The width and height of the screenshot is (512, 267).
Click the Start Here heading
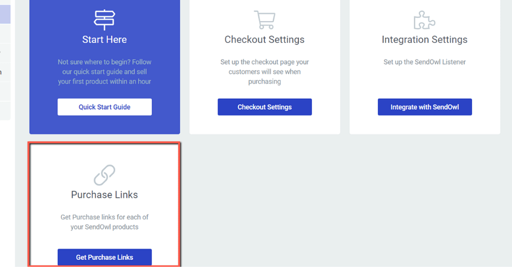pos(104,39)
